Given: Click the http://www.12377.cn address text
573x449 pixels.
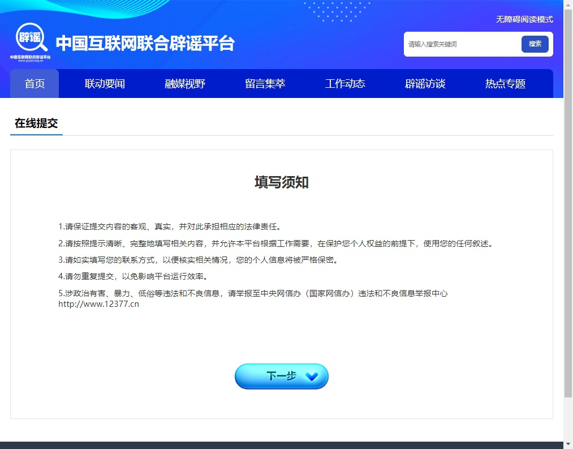Looking at the screenshot, I should point(98,304).
